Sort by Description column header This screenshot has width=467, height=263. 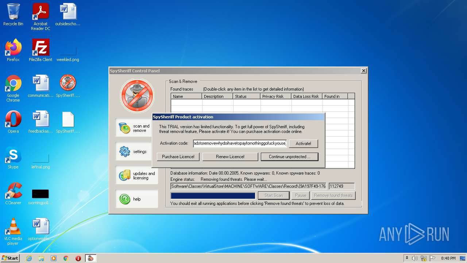[217, 96]
